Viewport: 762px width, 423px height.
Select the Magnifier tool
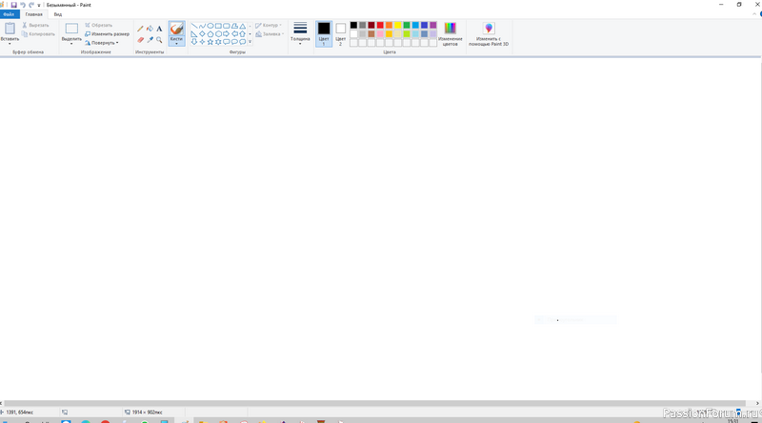pos(159,40)
